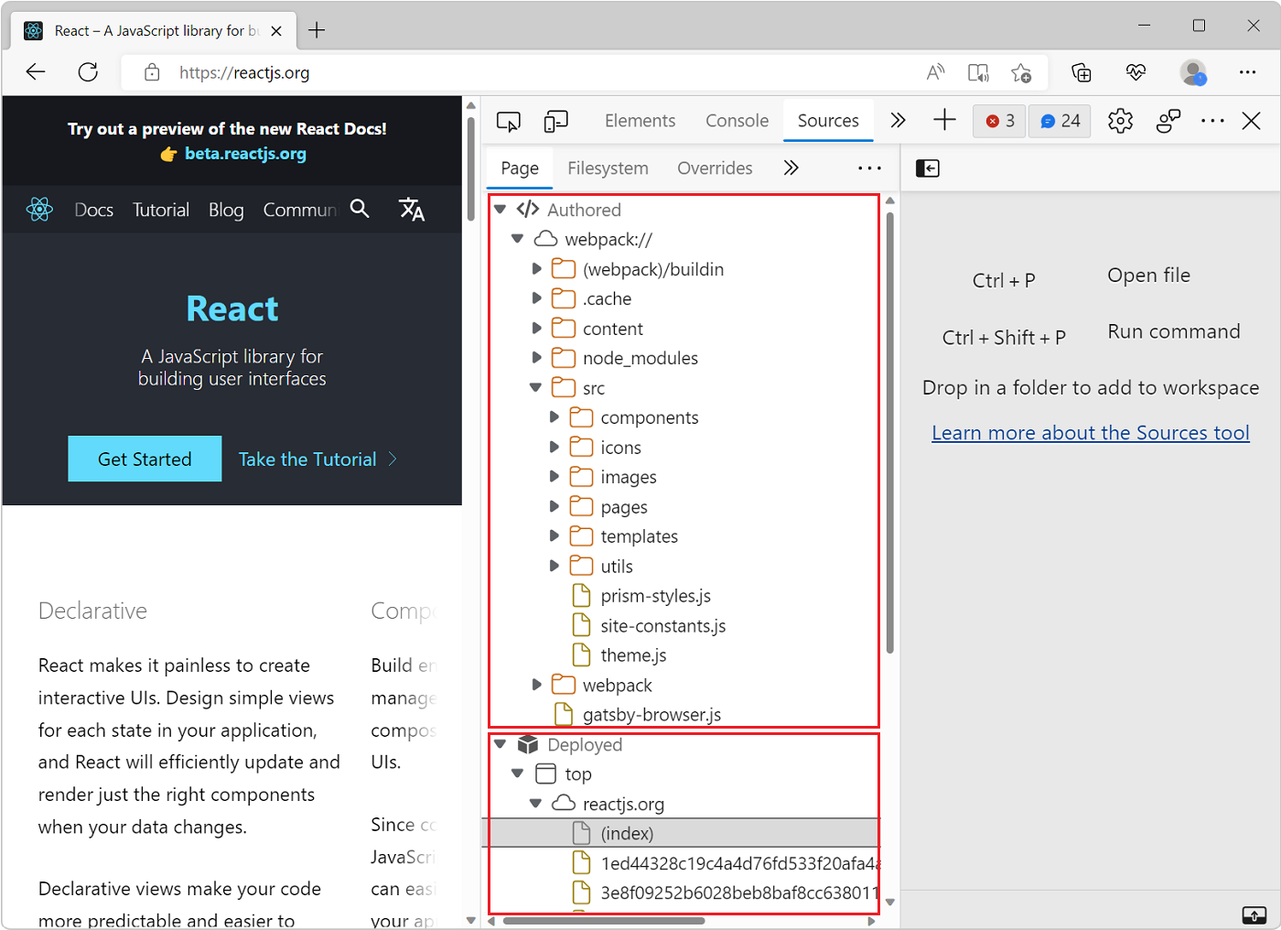Click the browser address bar
The height and width of the screenshot is (930, 1281).
tap(243, 72)
